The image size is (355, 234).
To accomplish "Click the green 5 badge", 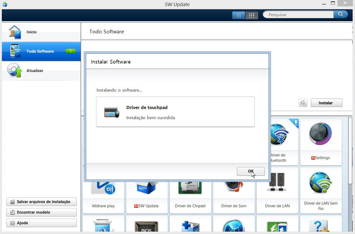I will coord(71,51).
